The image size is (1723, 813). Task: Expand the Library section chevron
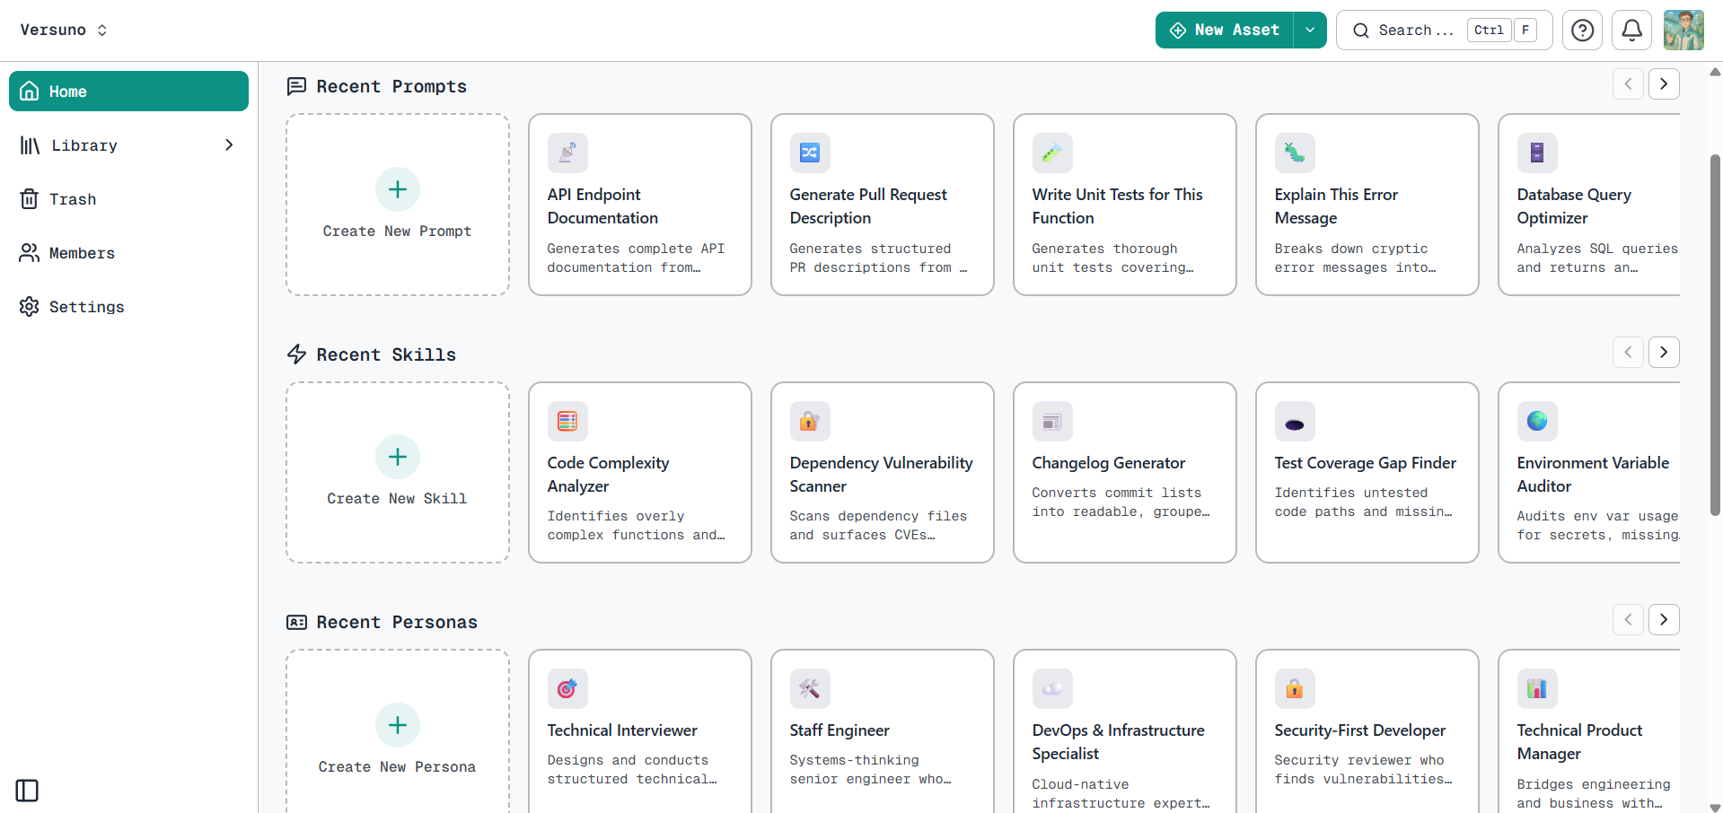tap(229, 144)
